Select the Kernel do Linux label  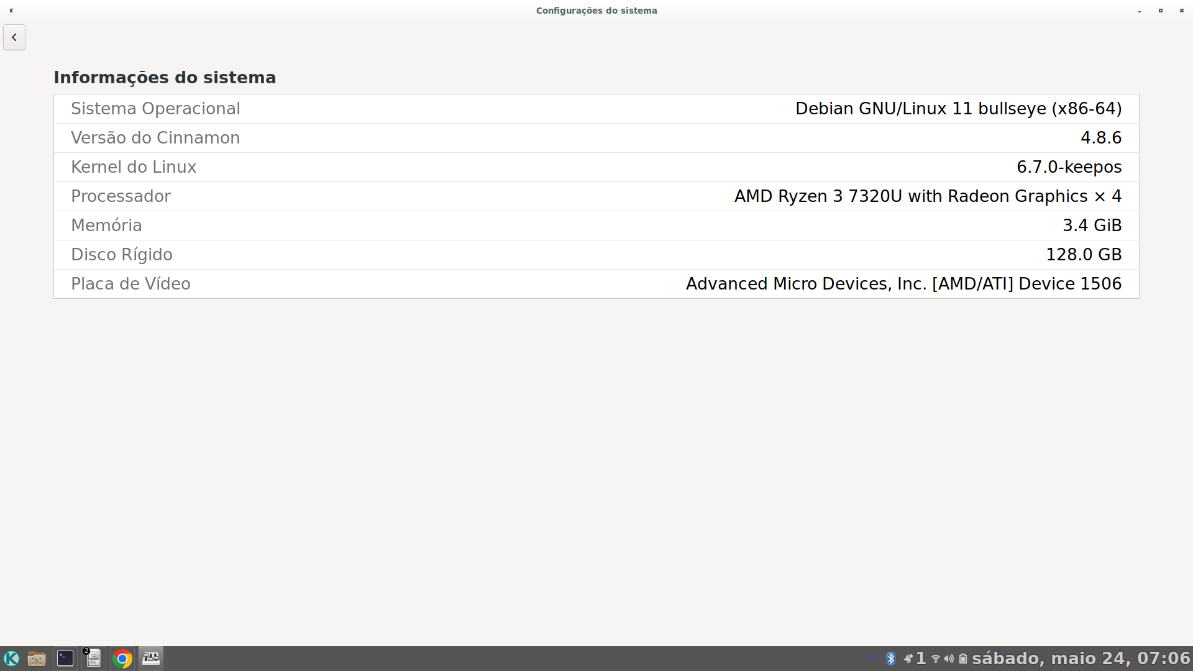click(134, 167)
